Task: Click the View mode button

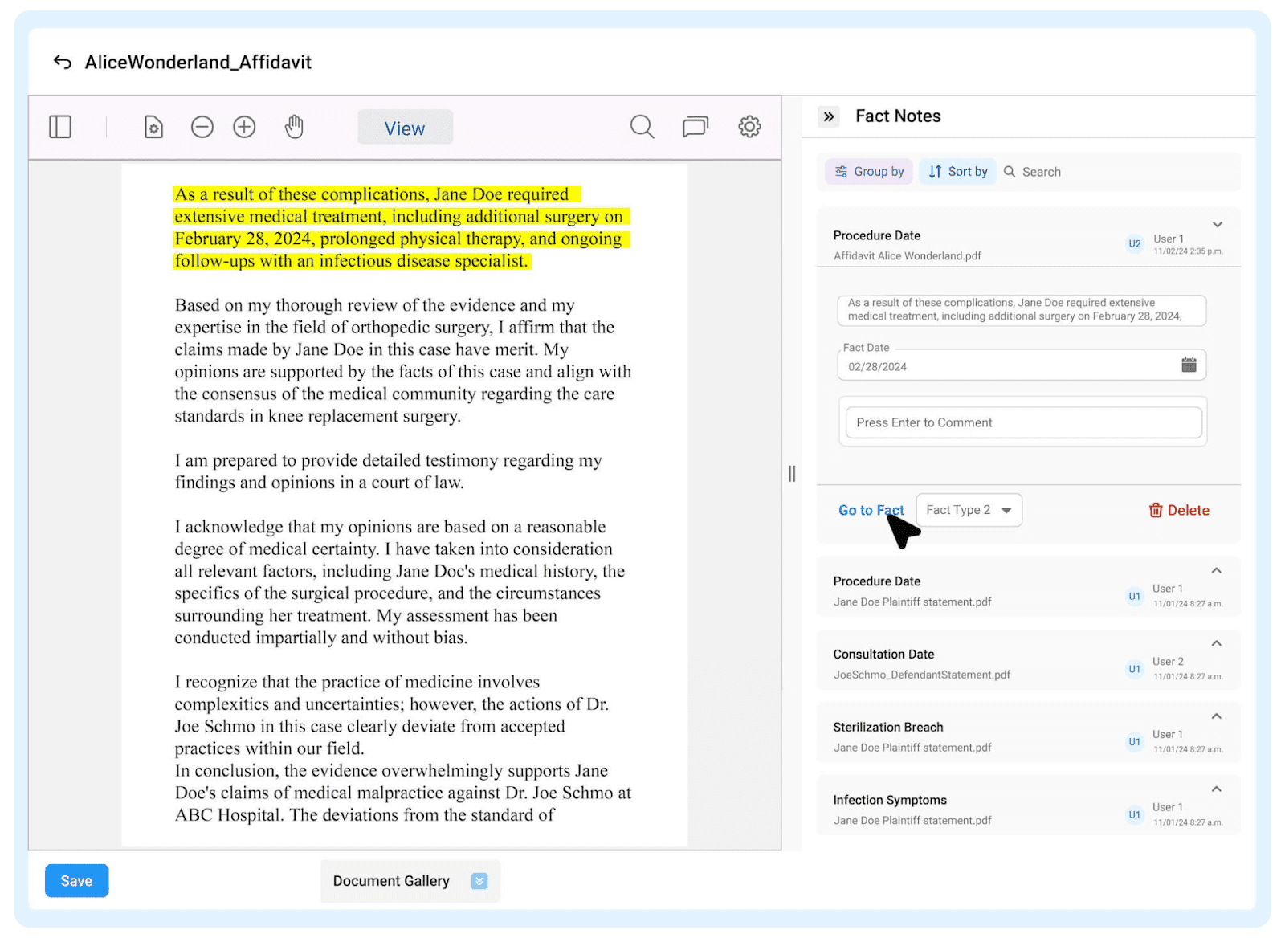Action: coord(405,128)
